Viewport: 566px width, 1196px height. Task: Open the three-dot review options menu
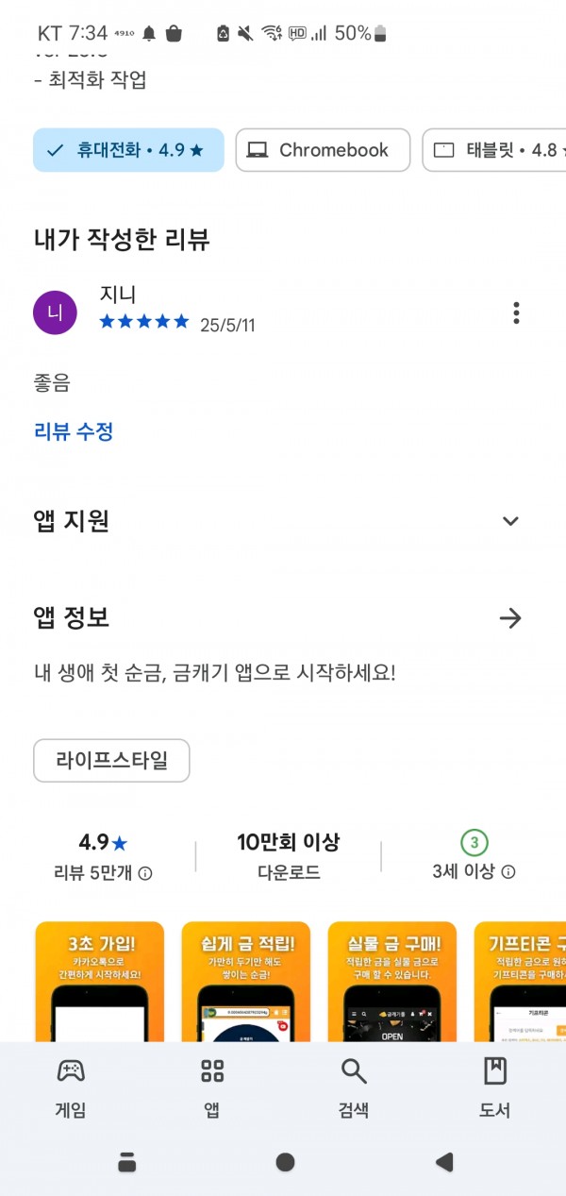pyautogui.click(x=515, y=312)
